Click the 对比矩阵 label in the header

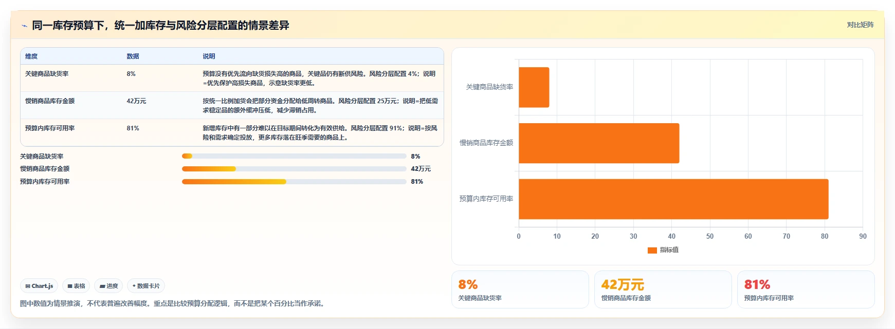point(860,25)
